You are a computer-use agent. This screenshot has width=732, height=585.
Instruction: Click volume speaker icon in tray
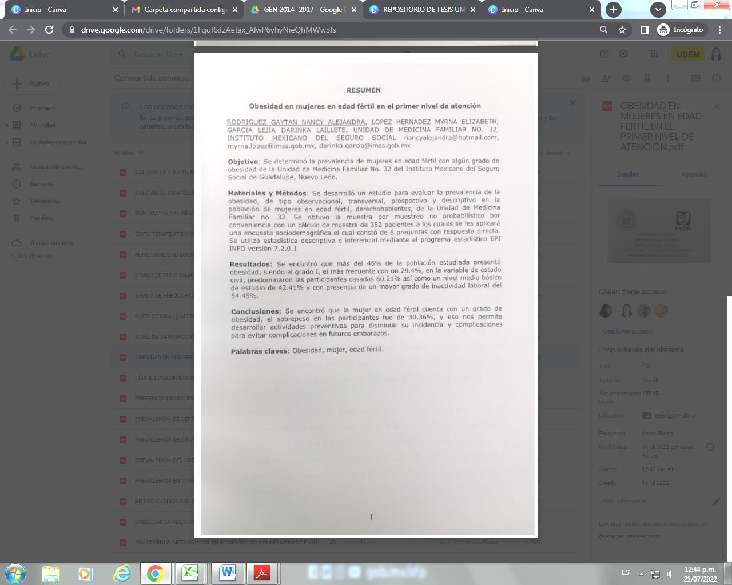(669, 574)
